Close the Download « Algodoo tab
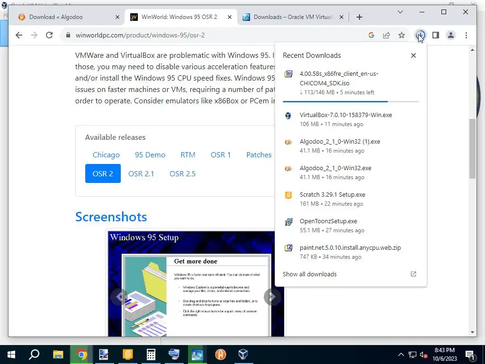This screenshot has height=364, width=485. click(117, 17)
